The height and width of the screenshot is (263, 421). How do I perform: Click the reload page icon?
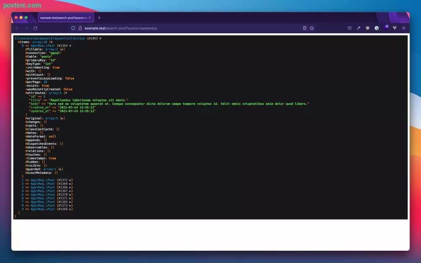coord(35,28)
